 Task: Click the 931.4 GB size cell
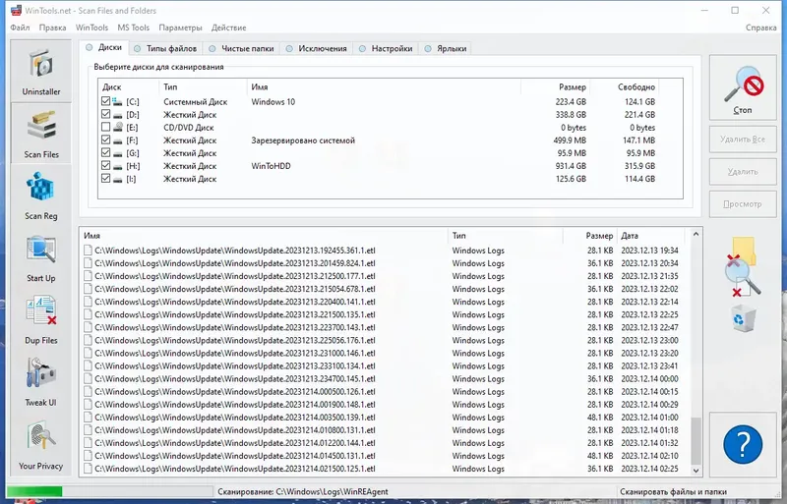pos(571,166)
